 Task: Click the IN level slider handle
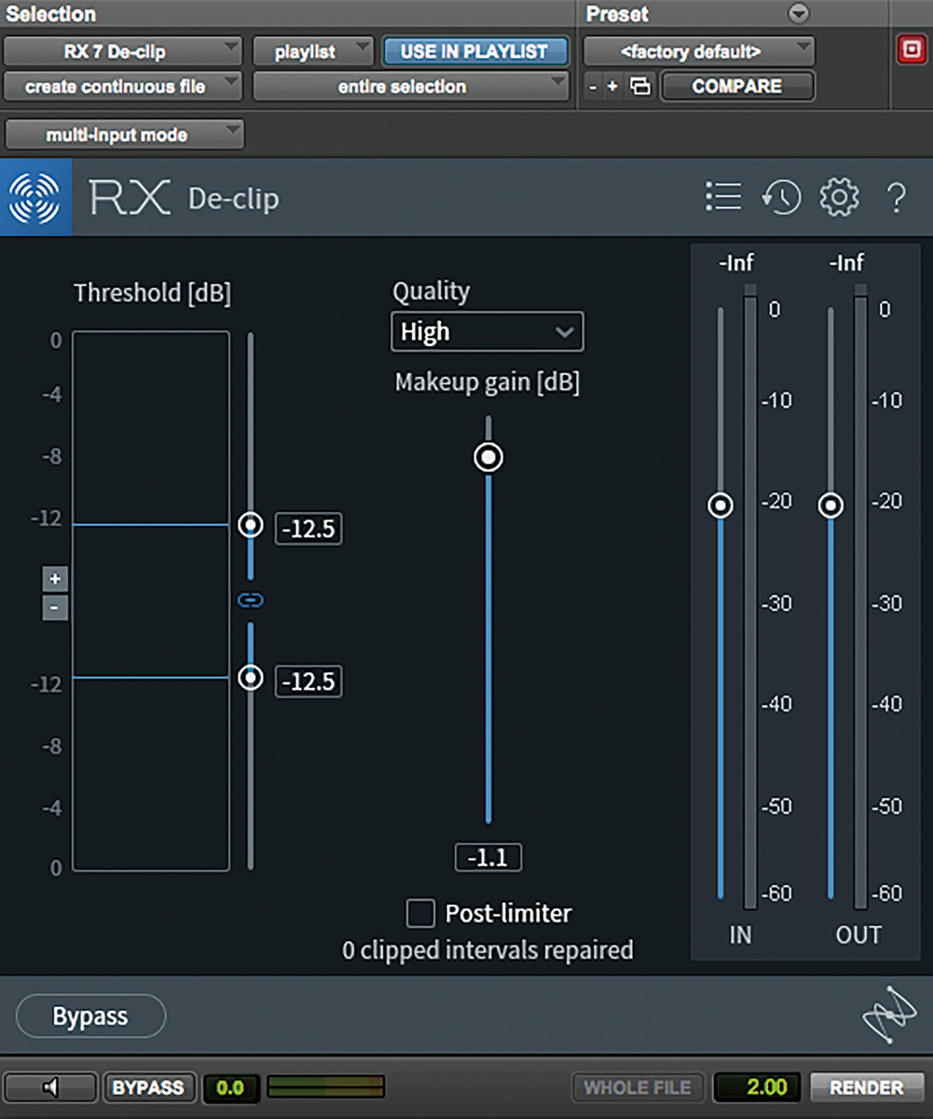coord(720,505)
